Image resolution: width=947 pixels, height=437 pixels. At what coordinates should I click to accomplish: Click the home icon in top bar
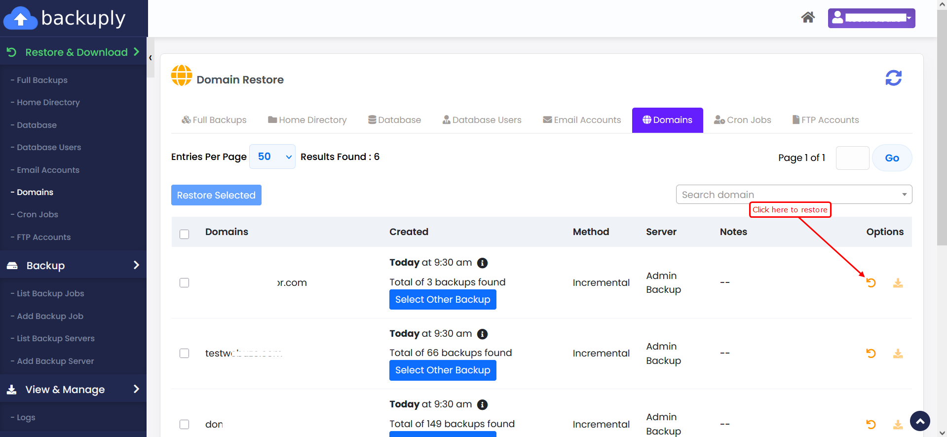tap(807, 18)
